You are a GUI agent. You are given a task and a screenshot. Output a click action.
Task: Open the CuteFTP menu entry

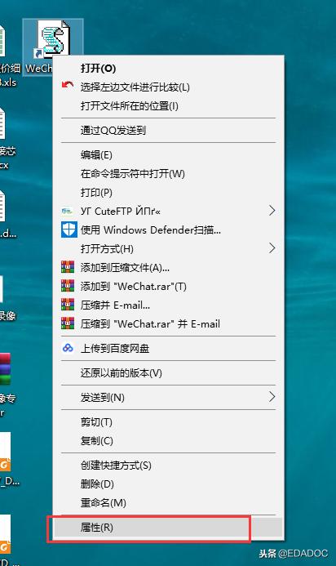pos(168,212)
